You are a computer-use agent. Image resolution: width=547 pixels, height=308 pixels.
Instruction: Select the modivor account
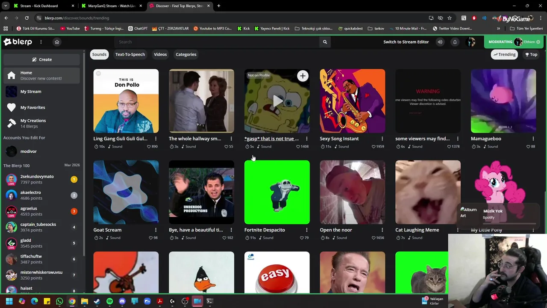(x=41, y=151)
